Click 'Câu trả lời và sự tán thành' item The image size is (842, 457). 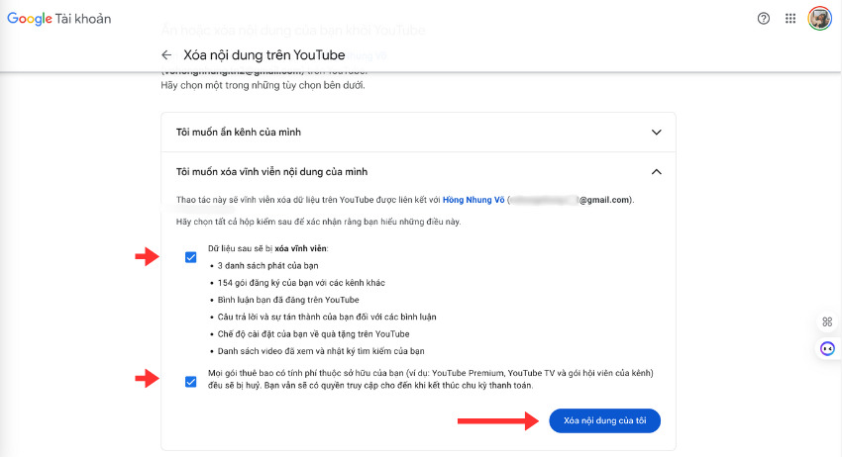(x=327, y=317)
